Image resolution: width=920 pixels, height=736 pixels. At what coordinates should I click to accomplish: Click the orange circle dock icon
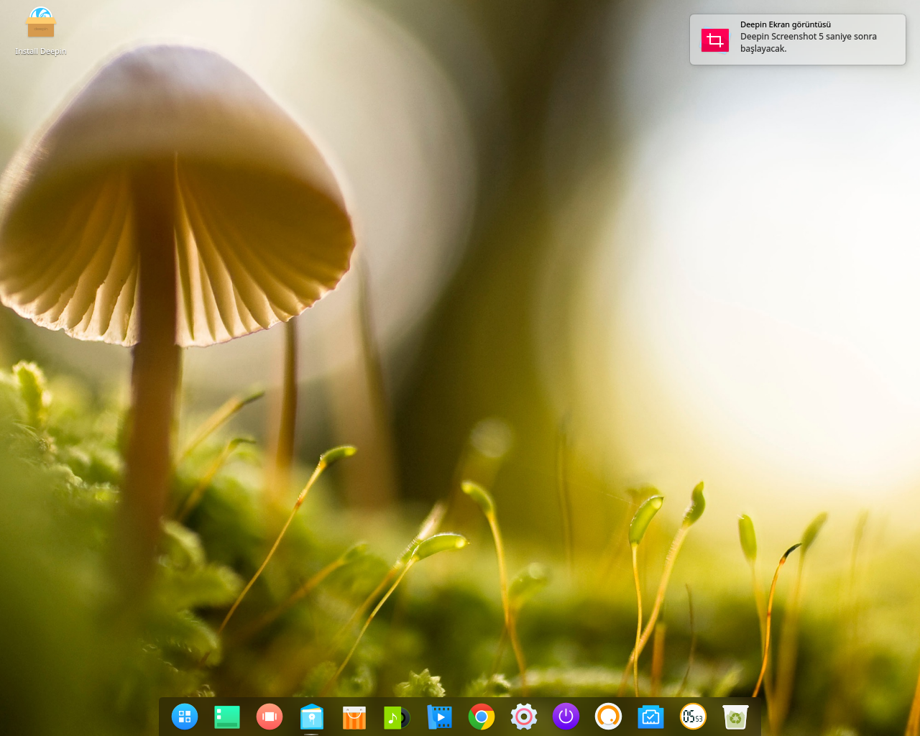(x=608, y=717)
